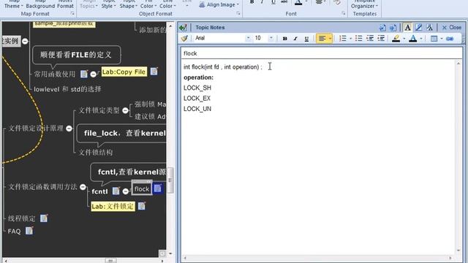Open Line Color ribbon dropdown
The width and height of the screenshot is (468, 263).
167,4
